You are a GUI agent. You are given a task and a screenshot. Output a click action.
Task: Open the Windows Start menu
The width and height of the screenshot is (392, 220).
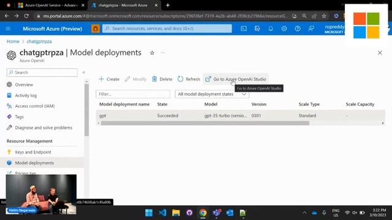pyautogui.click(x=149, y=213)
